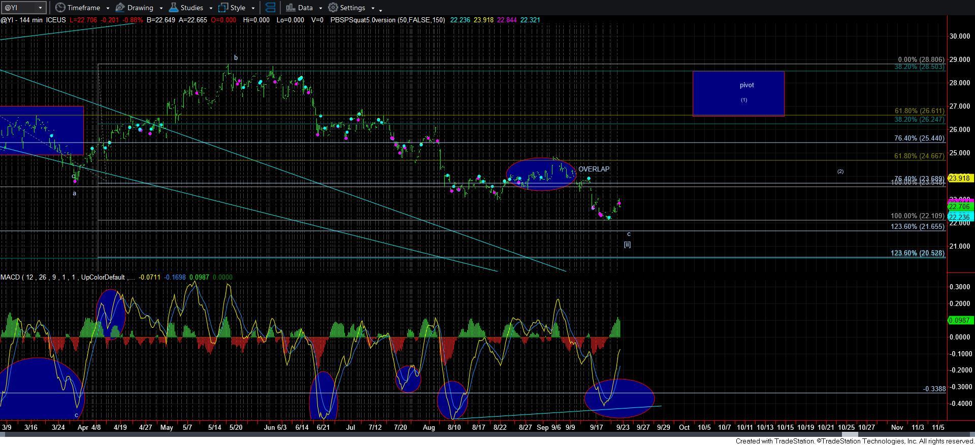Screen dimensions: 975x445
Task: Click the Style overlapping squares icon
Action: click(223, 8)
